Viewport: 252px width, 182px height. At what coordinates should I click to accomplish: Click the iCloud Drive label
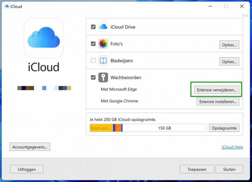(123, 27)
